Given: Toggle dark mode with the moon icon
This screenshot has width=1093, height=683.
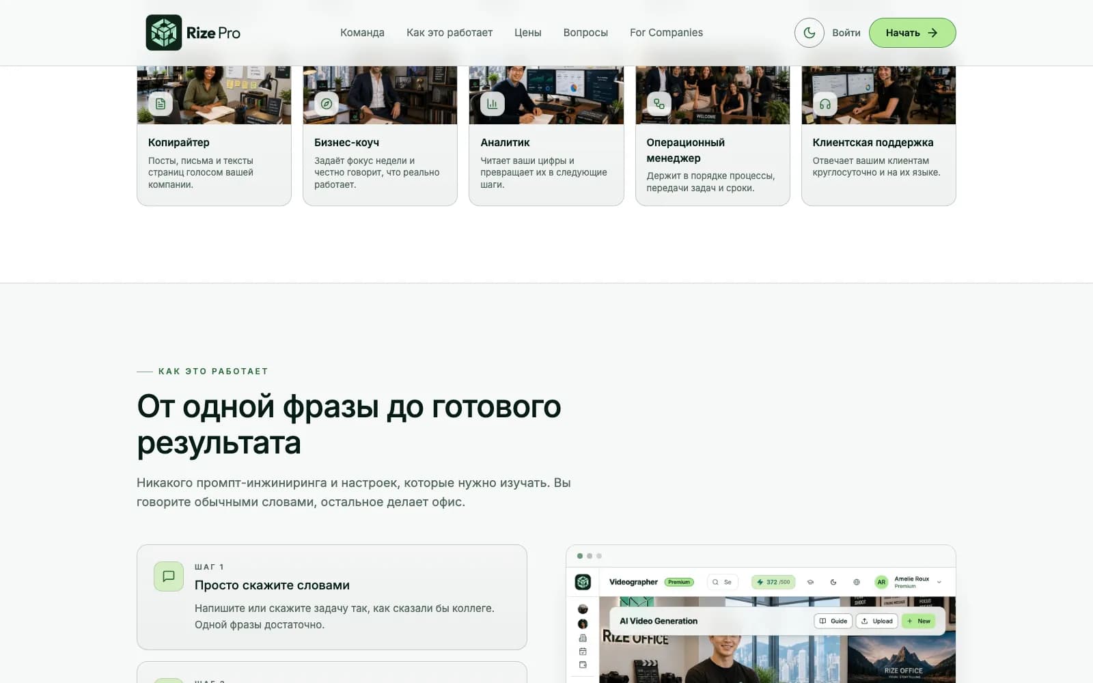Looking at the screenshot, I should (810, 33).
